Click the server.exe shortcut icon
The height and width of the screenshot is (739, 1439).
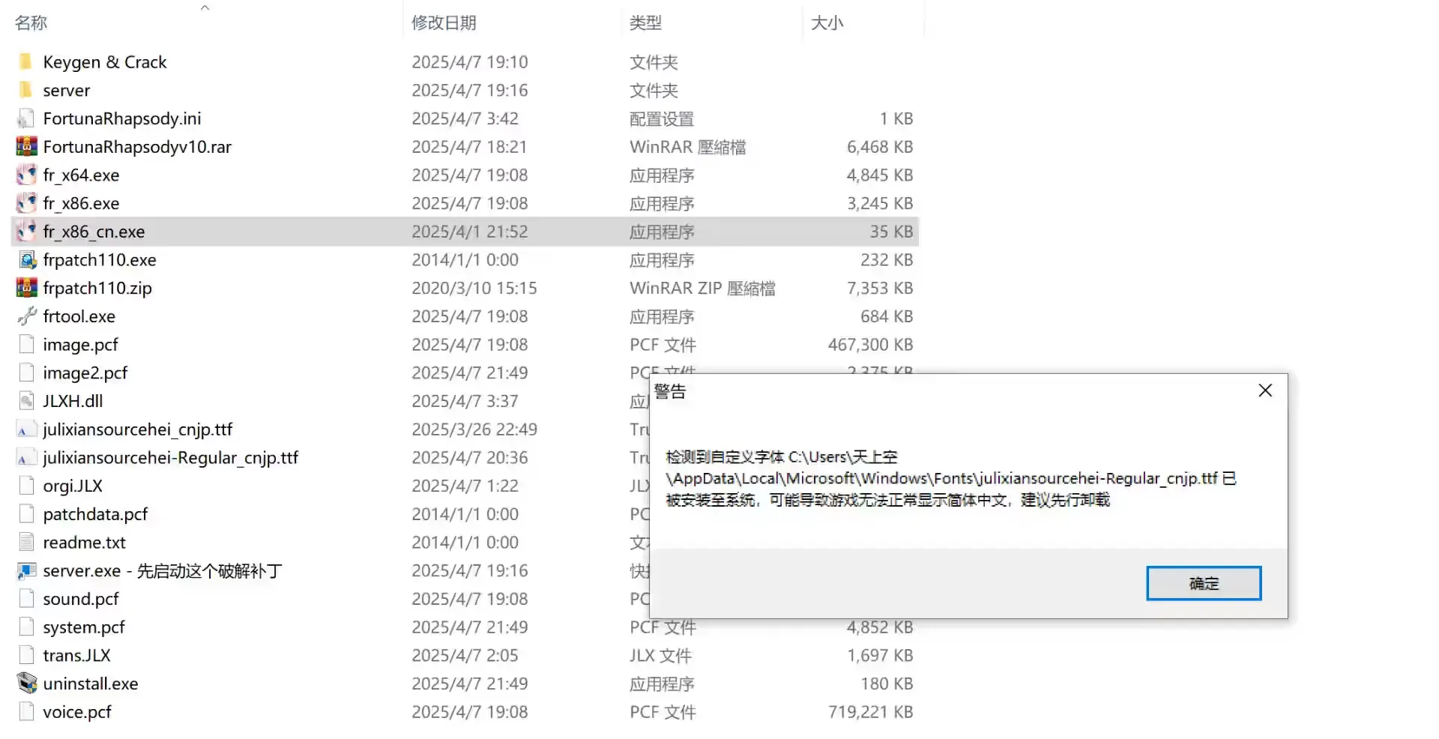(26, 571)
